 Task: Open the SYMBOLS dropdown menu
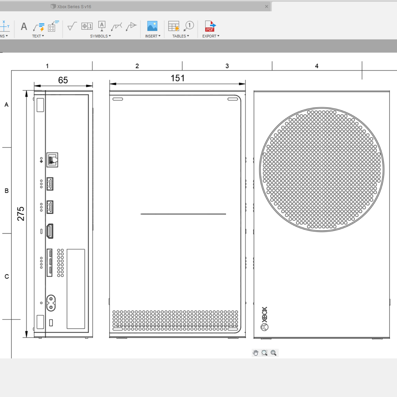pos(100,36)
